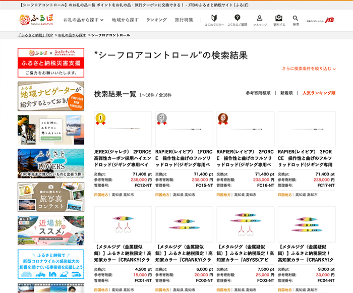Open the JEREX(ジャレク) 2FORCE product title

click(x=123, y=158)
